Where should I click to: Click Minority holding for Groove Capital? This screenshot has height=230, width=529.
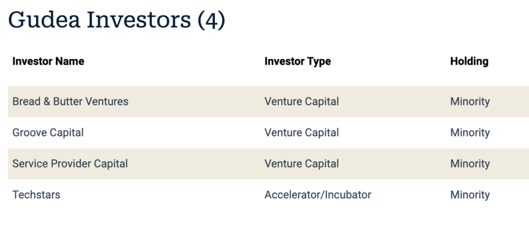470,133
